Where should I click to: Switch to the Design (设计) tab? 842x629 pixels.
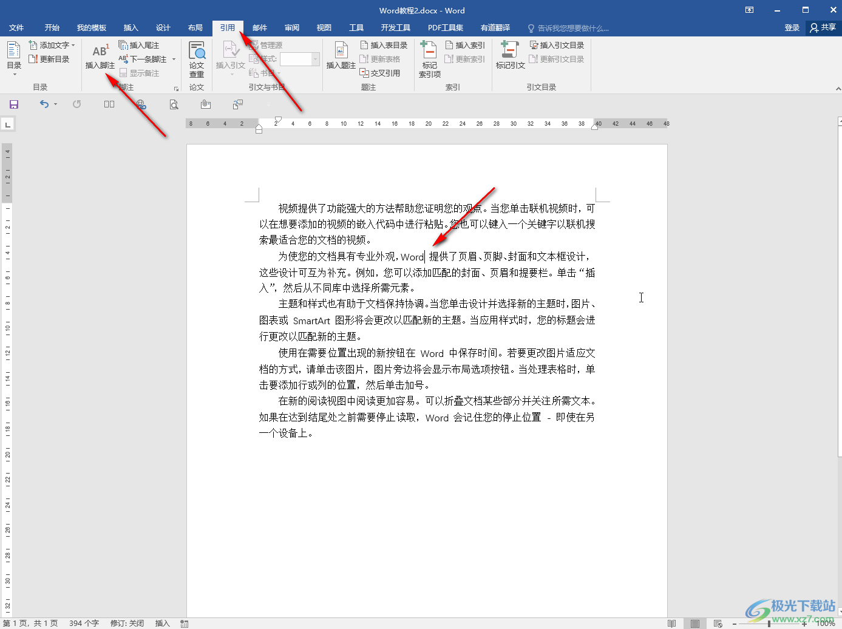[x=163, y=28]
